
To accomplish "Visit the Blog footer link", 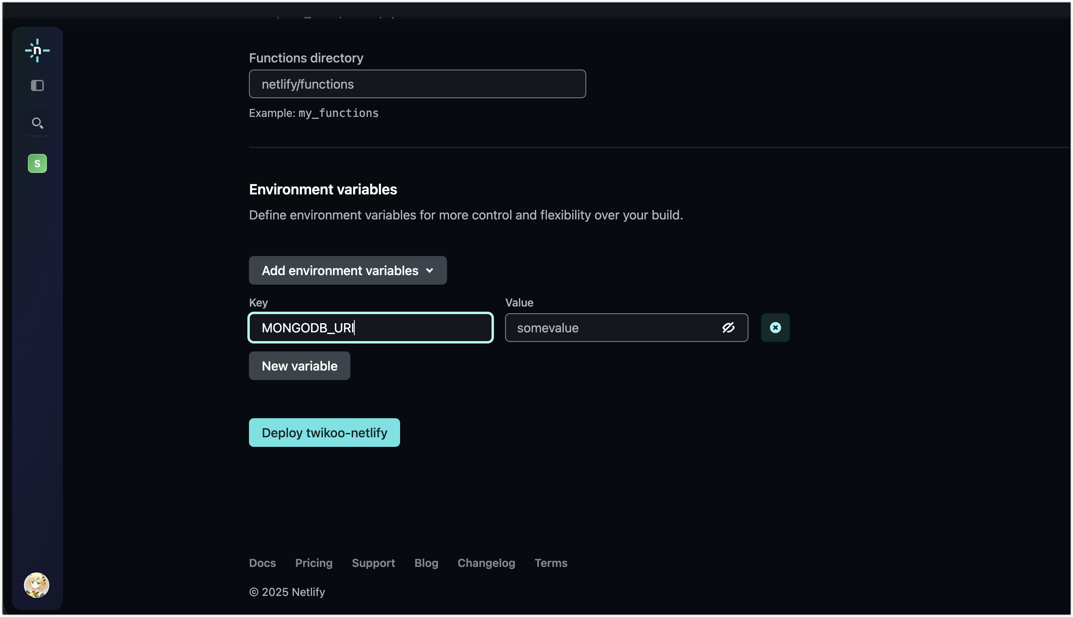I will click(x=426, y=563).
